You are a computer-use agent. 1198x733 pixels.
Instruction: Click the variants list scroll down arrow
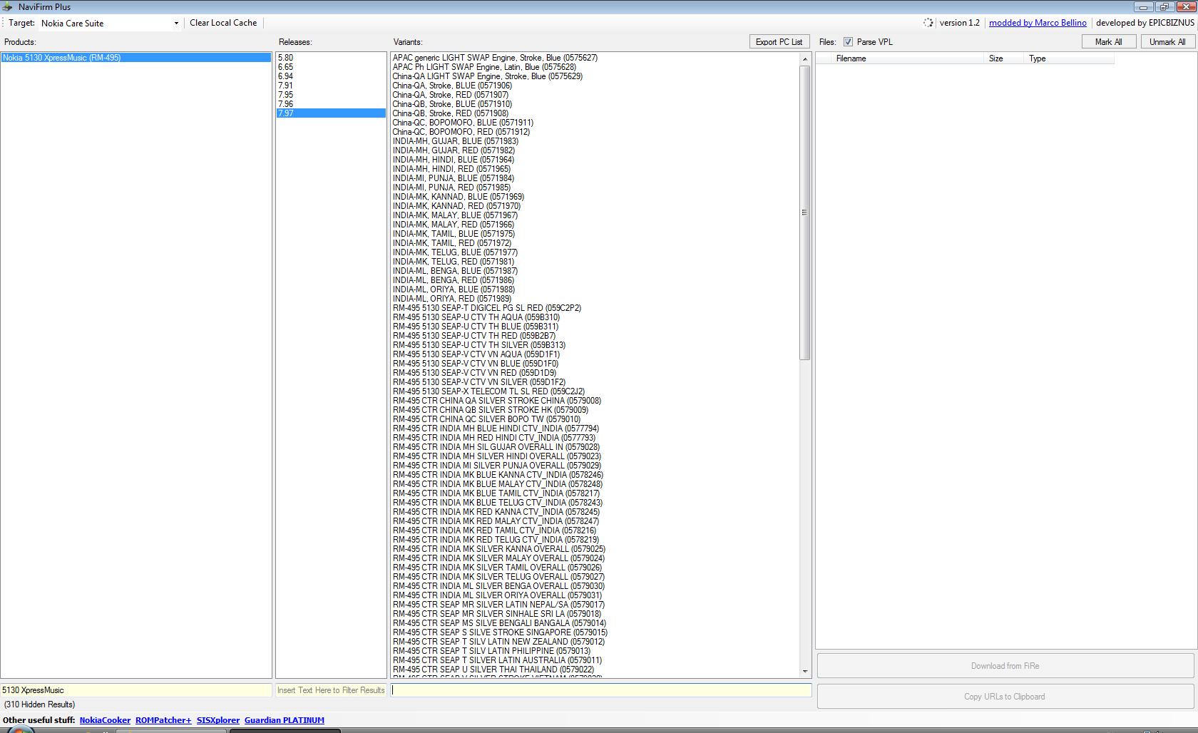(x=805, y=671)
